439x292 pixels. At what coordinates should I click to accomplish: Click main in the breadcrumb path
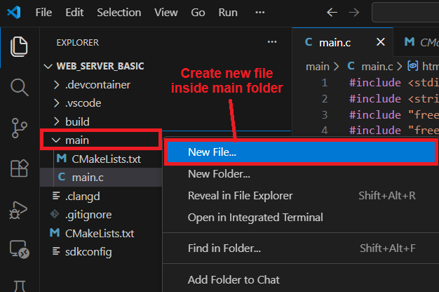click(x=317, y=67)
